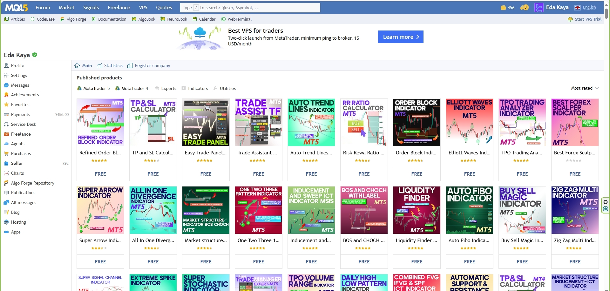Open Algo Forge
This screenshot has width=610, height=291.
[x=76, y=19]
